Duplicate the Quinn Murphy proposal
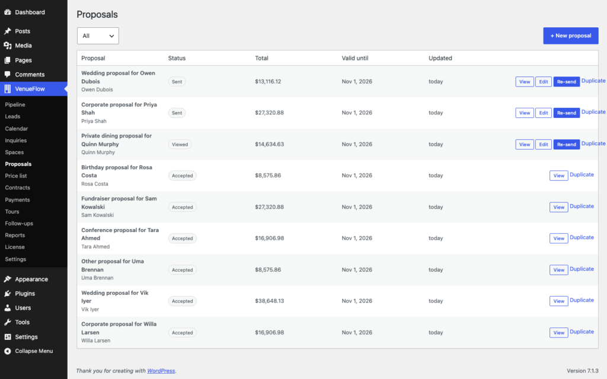This screenshot has width=607, height=379. pos(593,143)
